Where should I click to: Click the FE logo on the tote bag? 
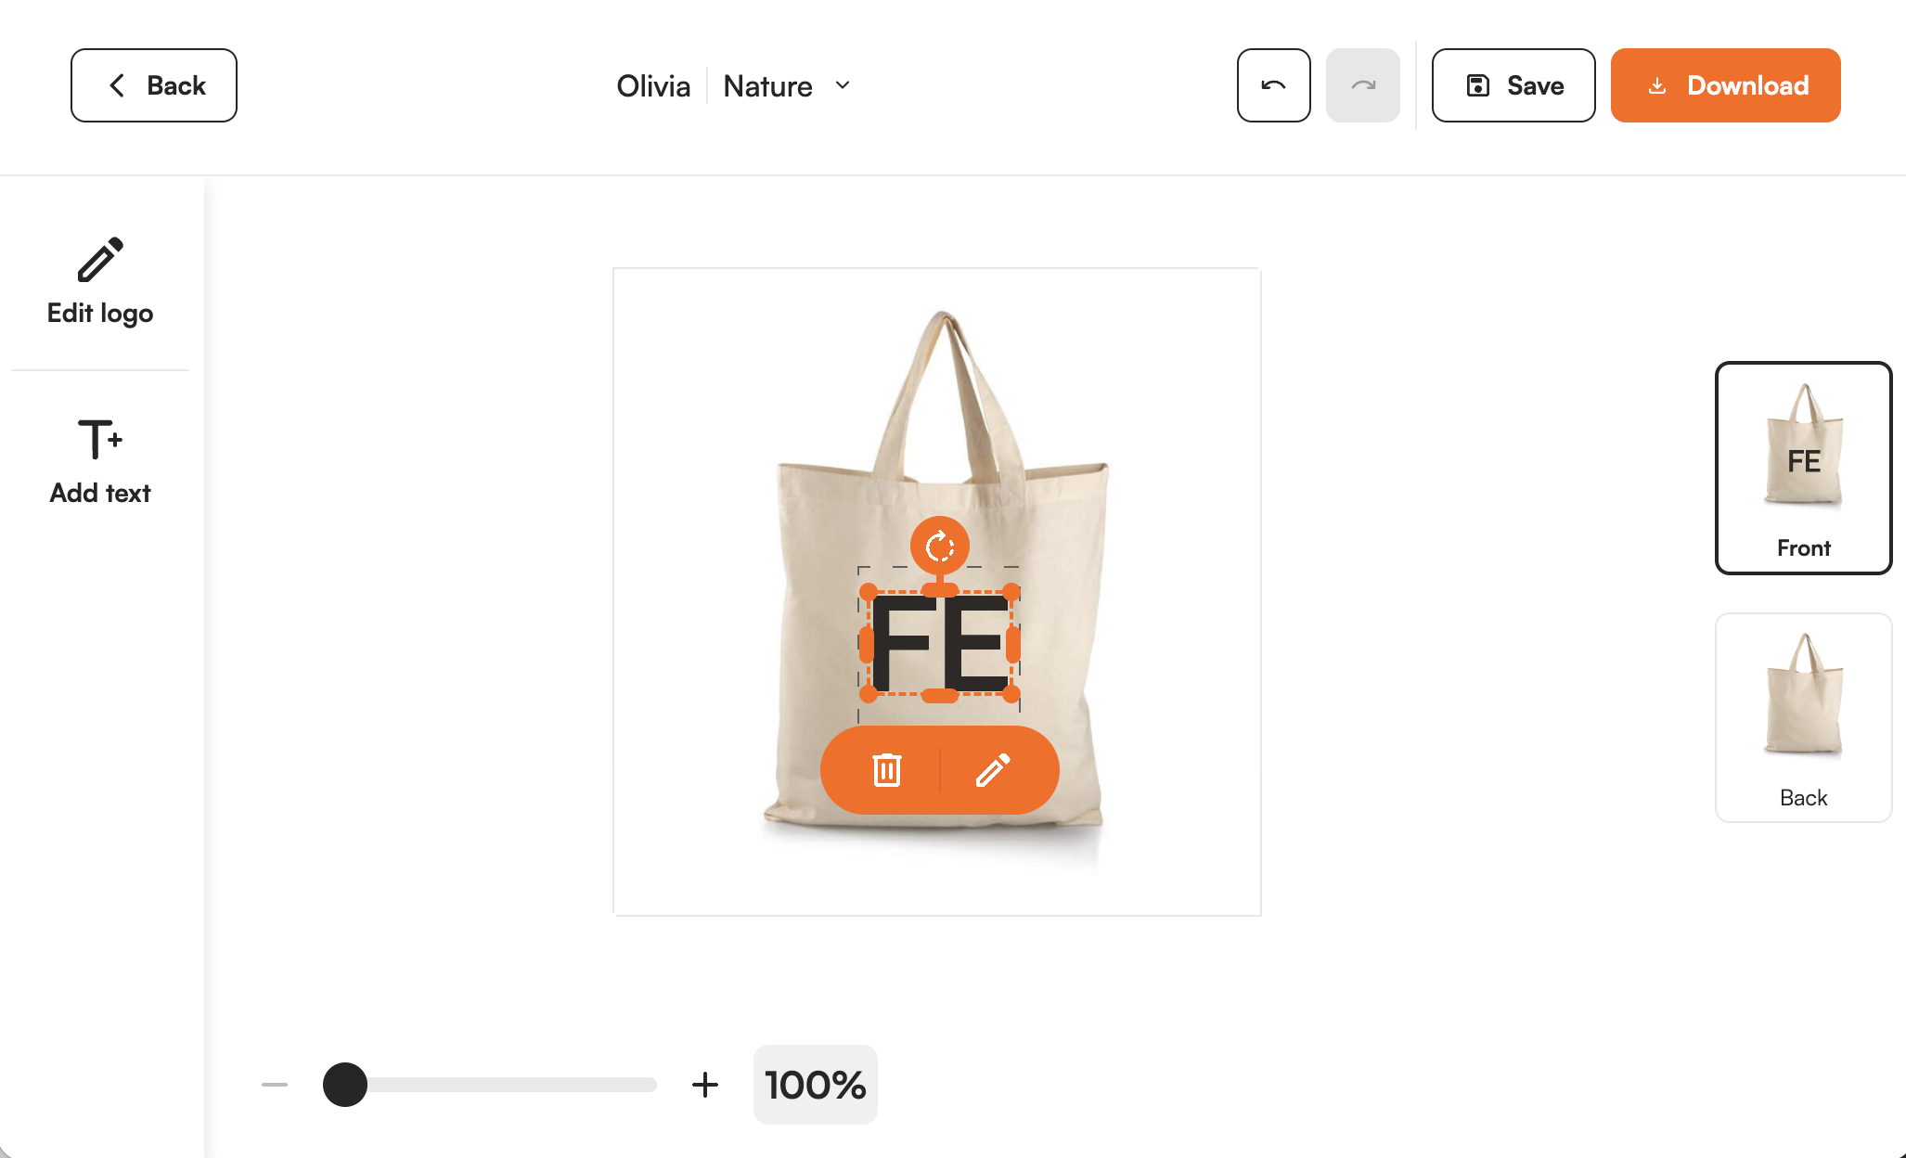point(940,643)
